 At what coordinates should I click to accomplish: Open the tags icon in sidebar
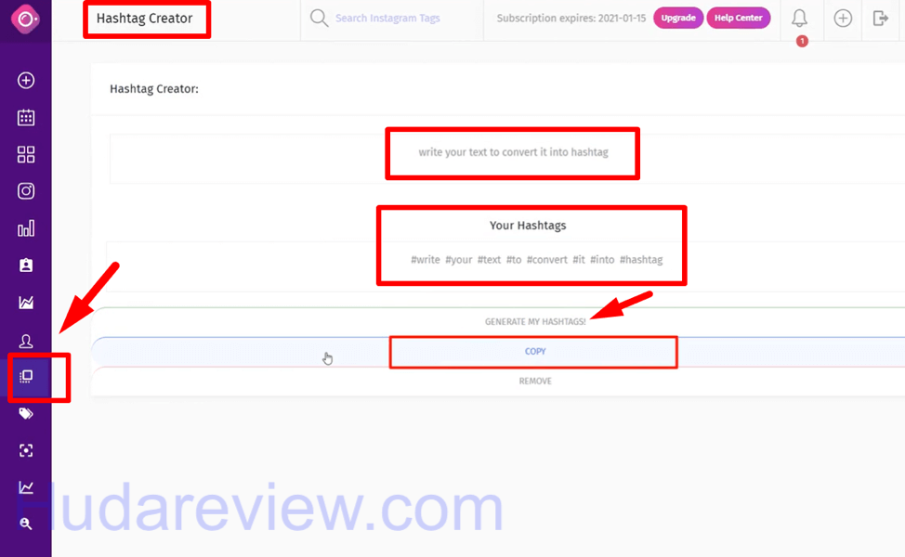click(x=26, y=413)
